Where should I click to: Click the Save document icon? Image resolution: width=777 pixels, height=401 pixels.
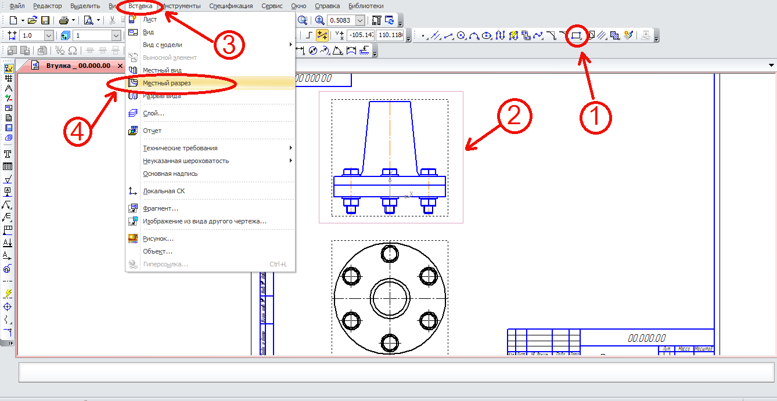pyautogui.click(x=45, y=20)
